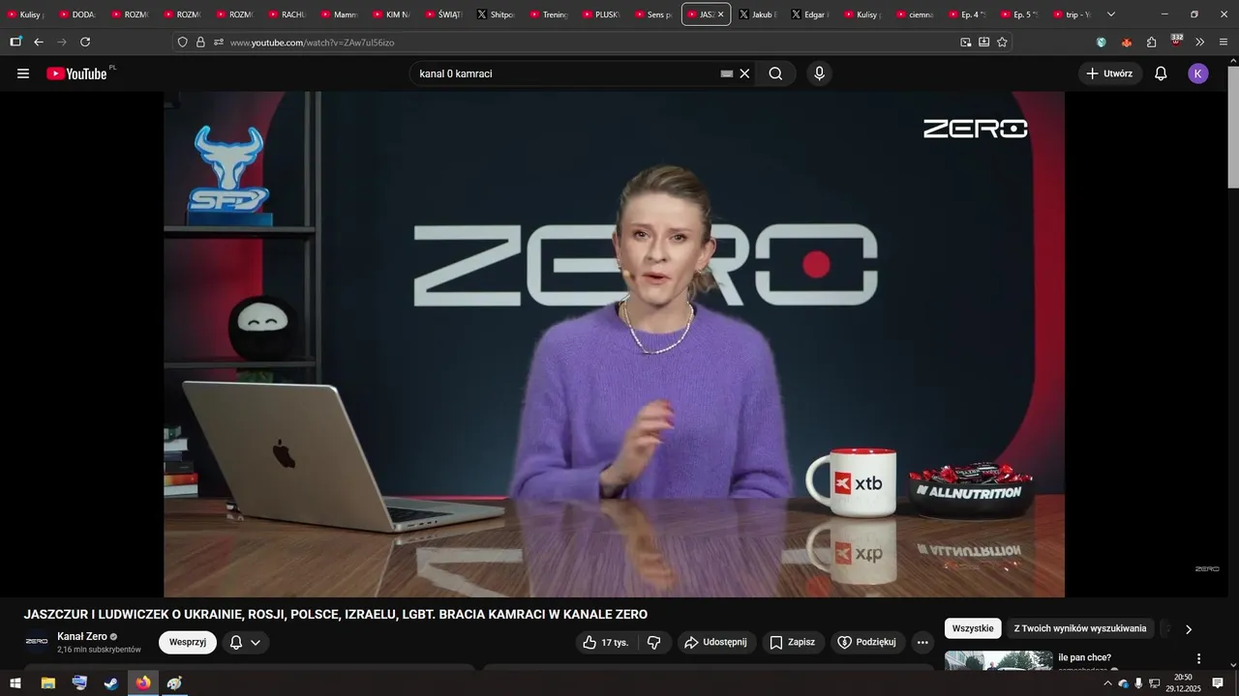Open tracking protection shield panel
This screenshot has height=696, width=1239.
click(x=182, y=42)
